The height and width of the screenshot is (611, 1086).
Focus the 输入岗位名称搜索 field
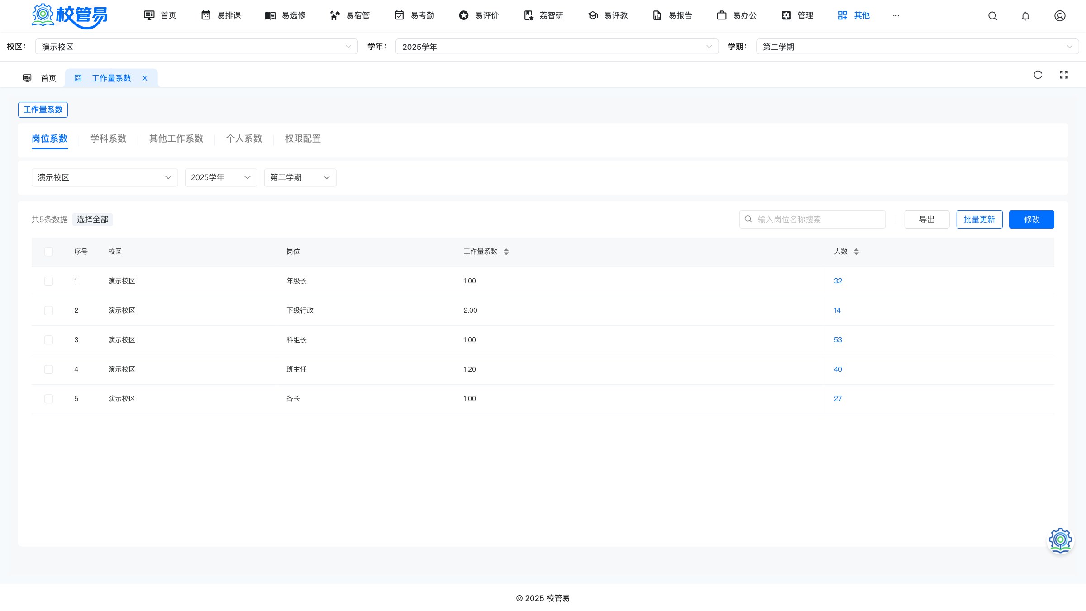(x=812, y=220)
